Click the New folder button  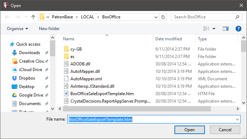point(49,29)
